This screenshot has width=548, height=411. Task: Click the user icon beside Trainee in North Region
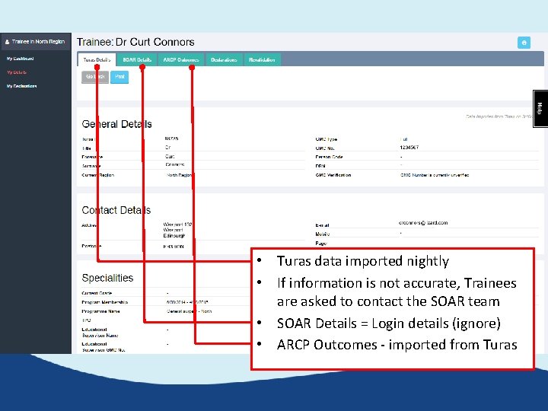7,42
